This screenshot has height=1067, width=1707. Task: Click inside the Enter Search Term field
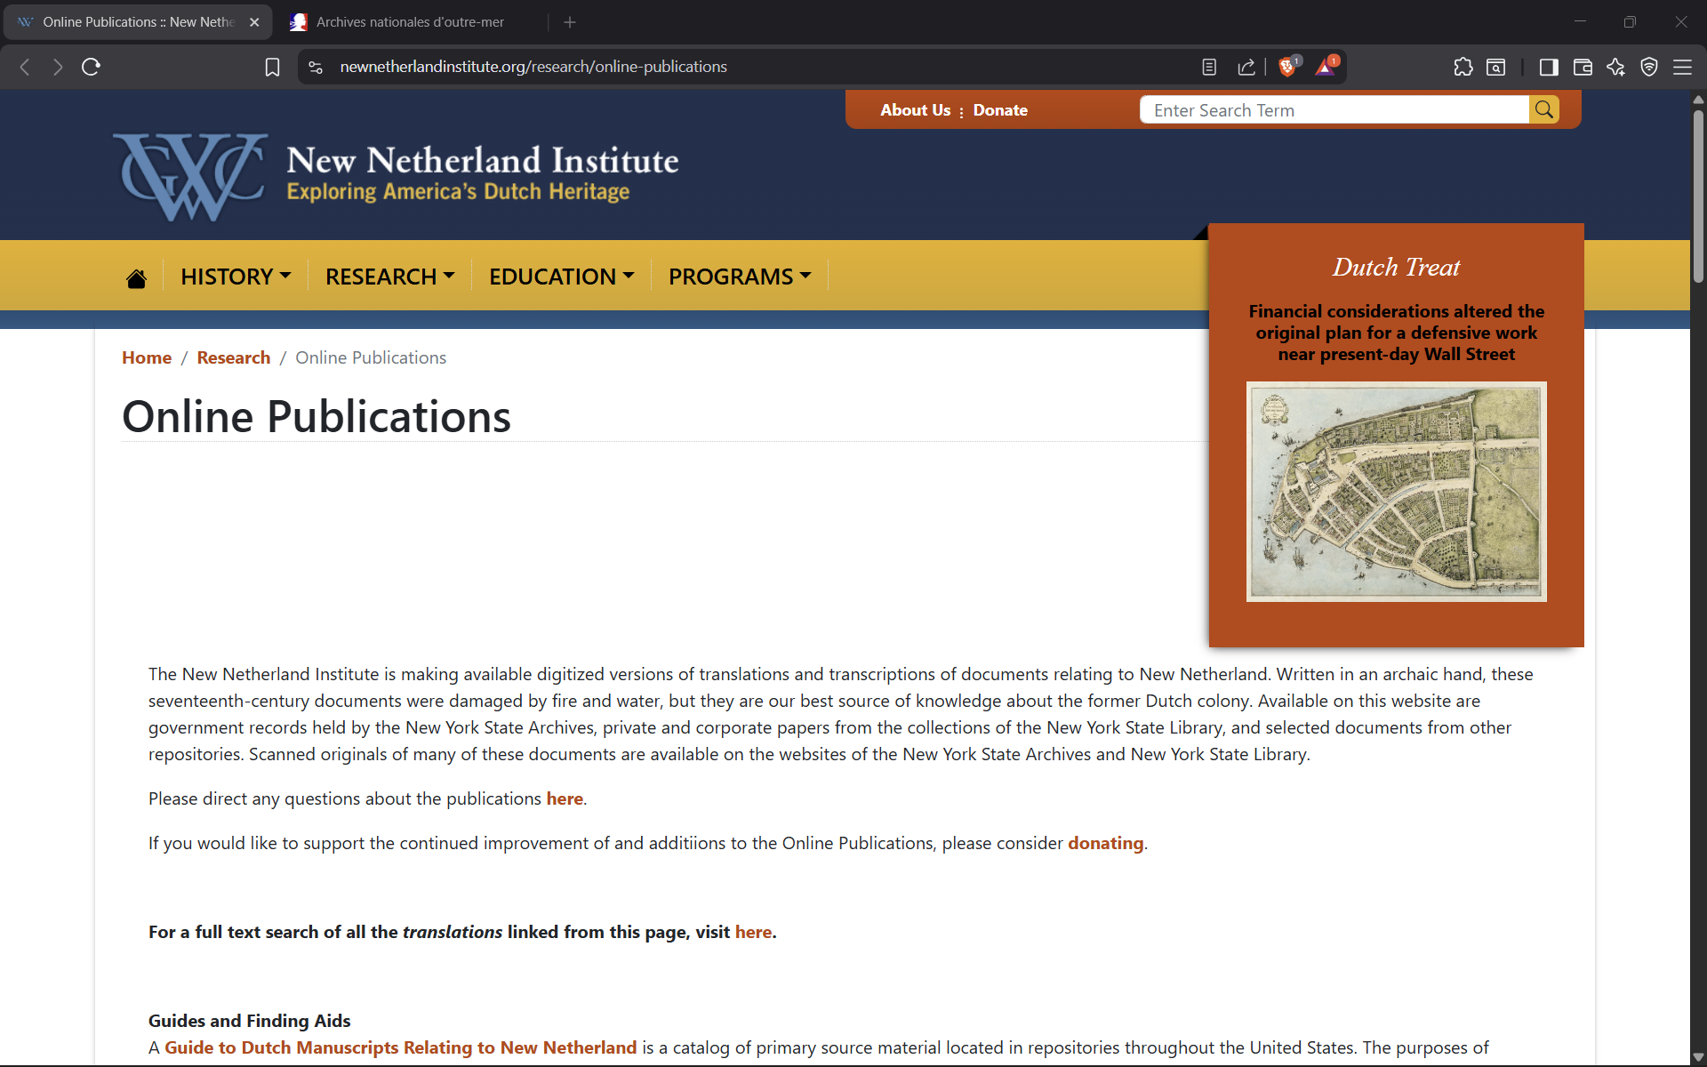coord(1334,109)
